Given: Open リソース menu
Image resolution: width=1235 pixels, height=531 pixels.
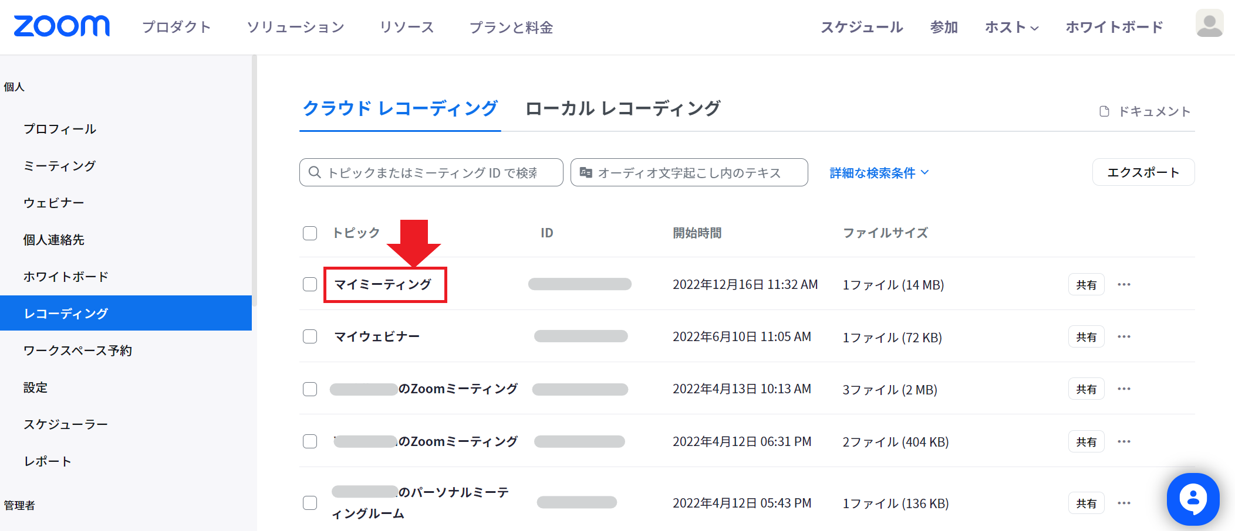Looking at the screenshot, I should click(x=407, y=27).
